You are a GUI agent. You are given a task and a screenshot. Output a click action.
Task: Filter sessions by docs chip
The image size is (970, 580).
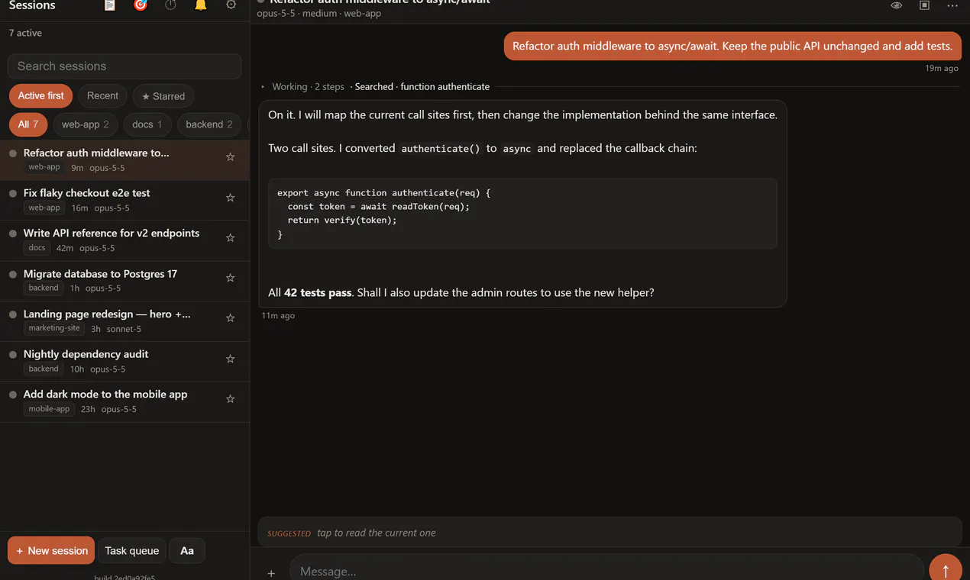coord(147,124)
